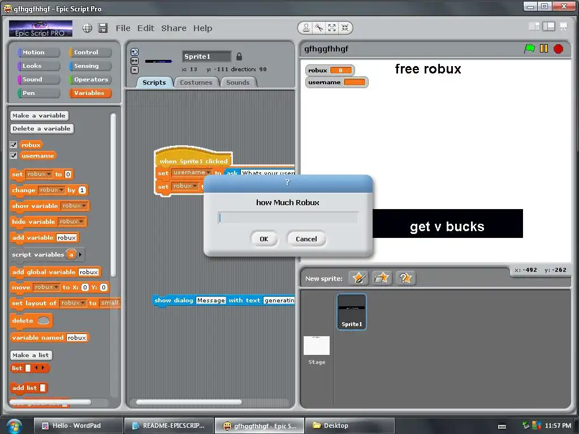
Task: Open the File menu
Action: [123, 28]
